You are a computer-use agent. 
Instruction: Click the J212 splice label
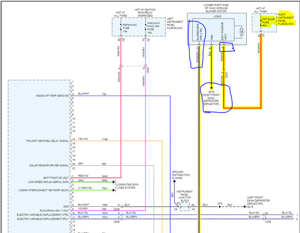pyautogui.click(x=220, y=203)
